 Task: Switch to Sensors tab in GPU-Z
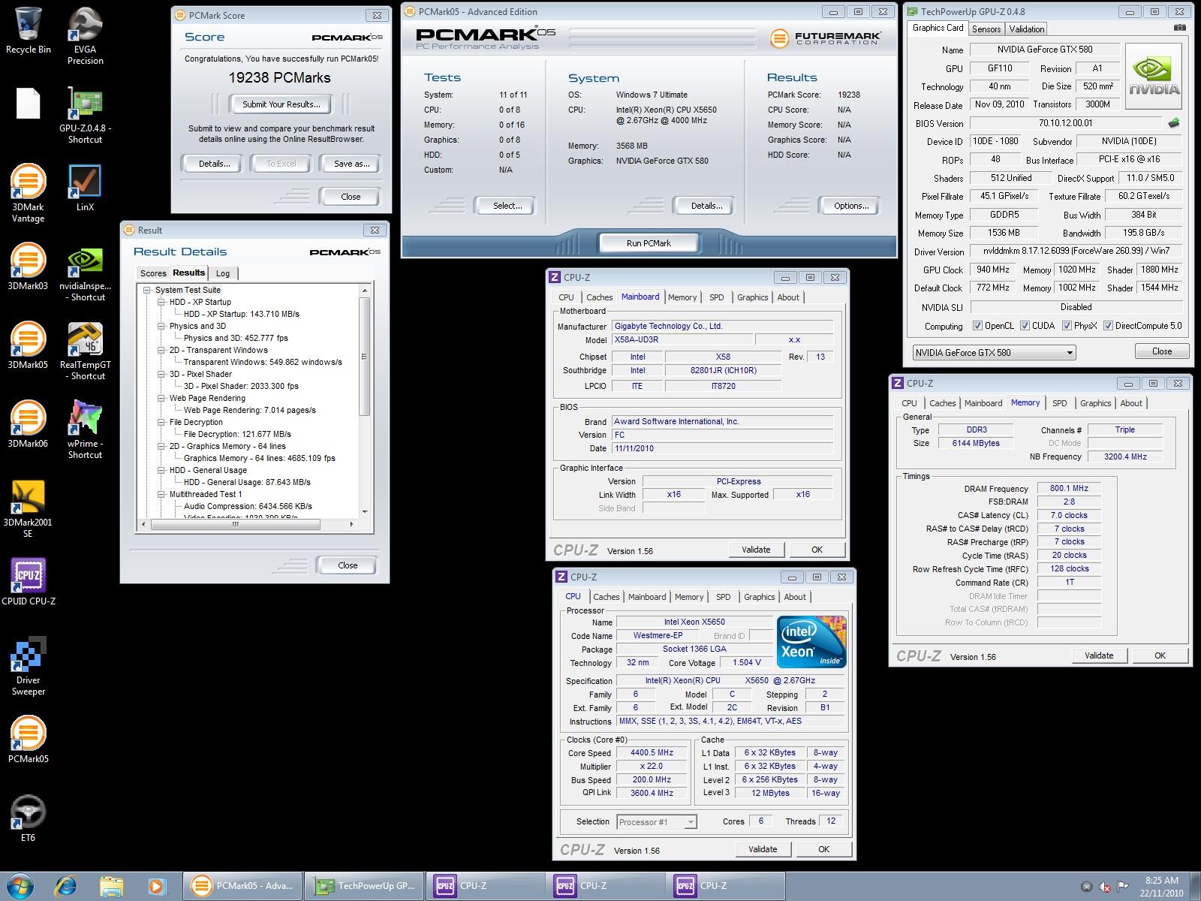[x=986, y=29]
